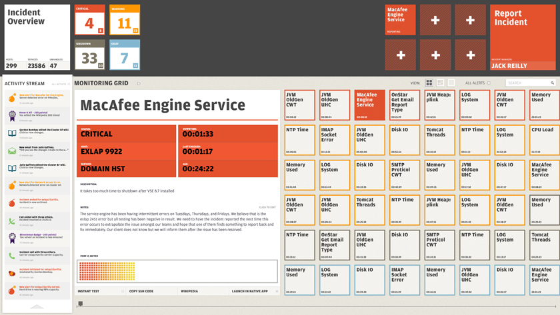Open the alert for exlap/Gorilla Server
Image resolution: width=560 pixels, height=315 pixels.
pyautogui.click(x=37, y=290)
